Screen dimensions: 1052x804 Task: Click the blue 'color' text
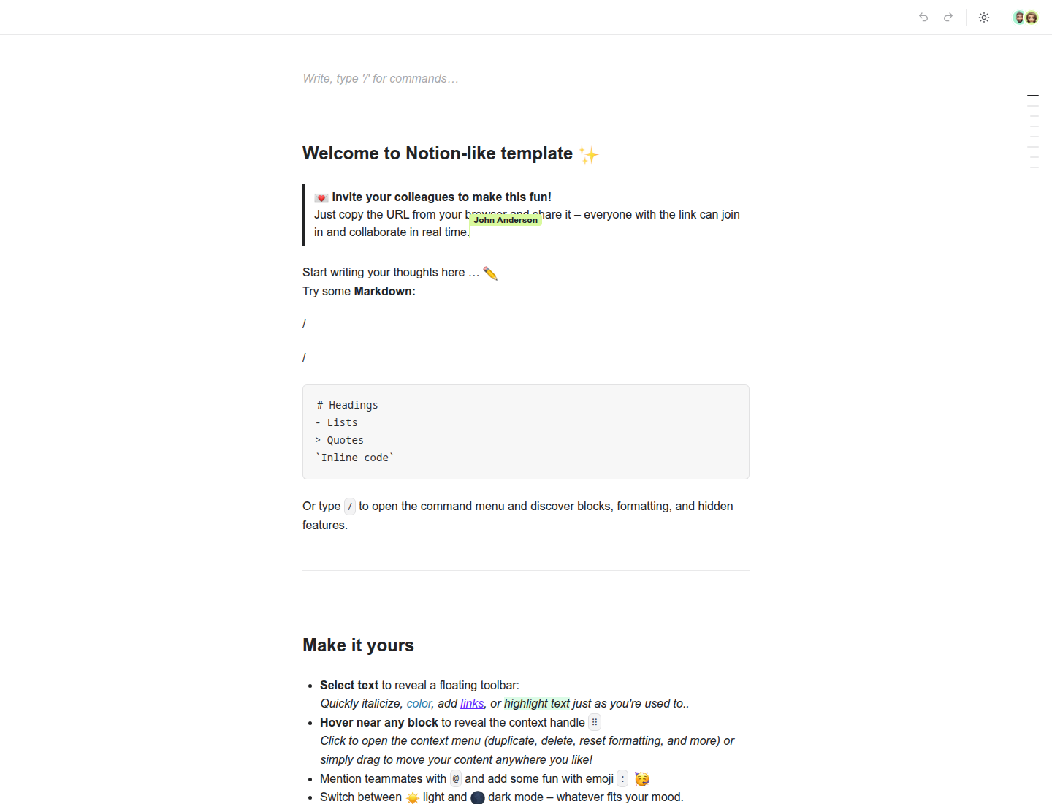419,703
